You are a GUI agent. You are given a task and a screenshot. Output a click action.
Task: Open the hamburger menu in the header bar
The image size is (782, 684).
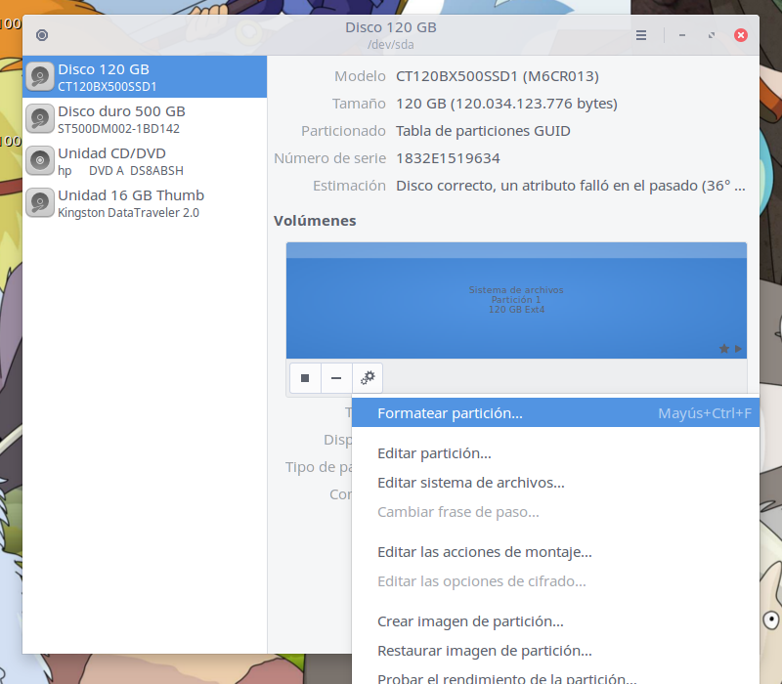pyautogui.click(x=641, y=35)
